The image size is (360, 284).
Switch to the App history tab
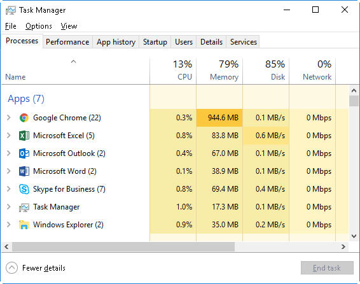[x=116, y=42]
